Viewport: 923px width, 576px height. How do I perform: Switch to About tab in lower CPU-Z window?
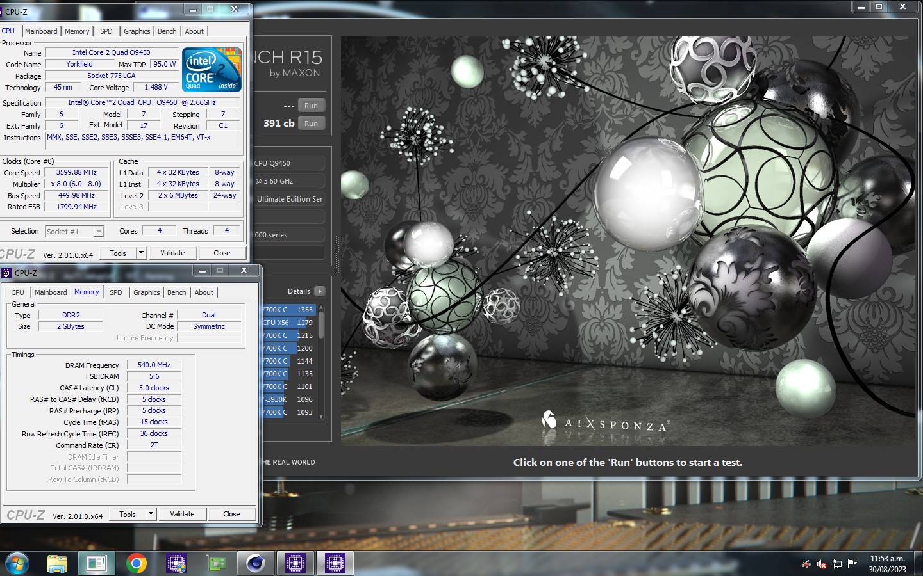pos(204,292)
